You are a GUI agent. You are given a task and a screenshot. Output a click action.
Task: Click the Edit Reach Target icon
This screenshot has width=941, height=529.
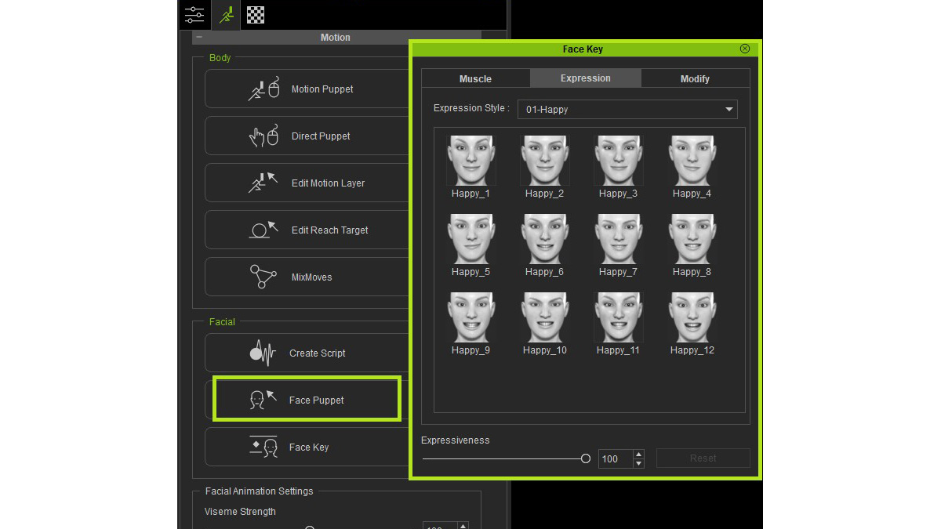click(x=263, y=230)
